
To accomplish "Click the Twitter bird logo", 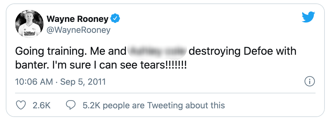I will 308,18.
